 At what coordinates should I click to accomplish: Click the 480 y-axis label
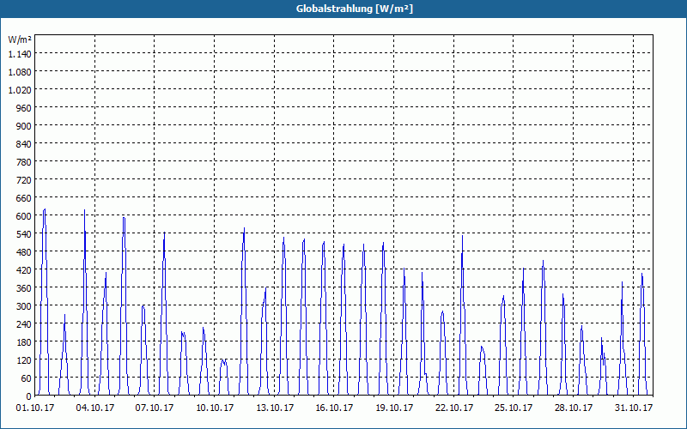point(24,252)
